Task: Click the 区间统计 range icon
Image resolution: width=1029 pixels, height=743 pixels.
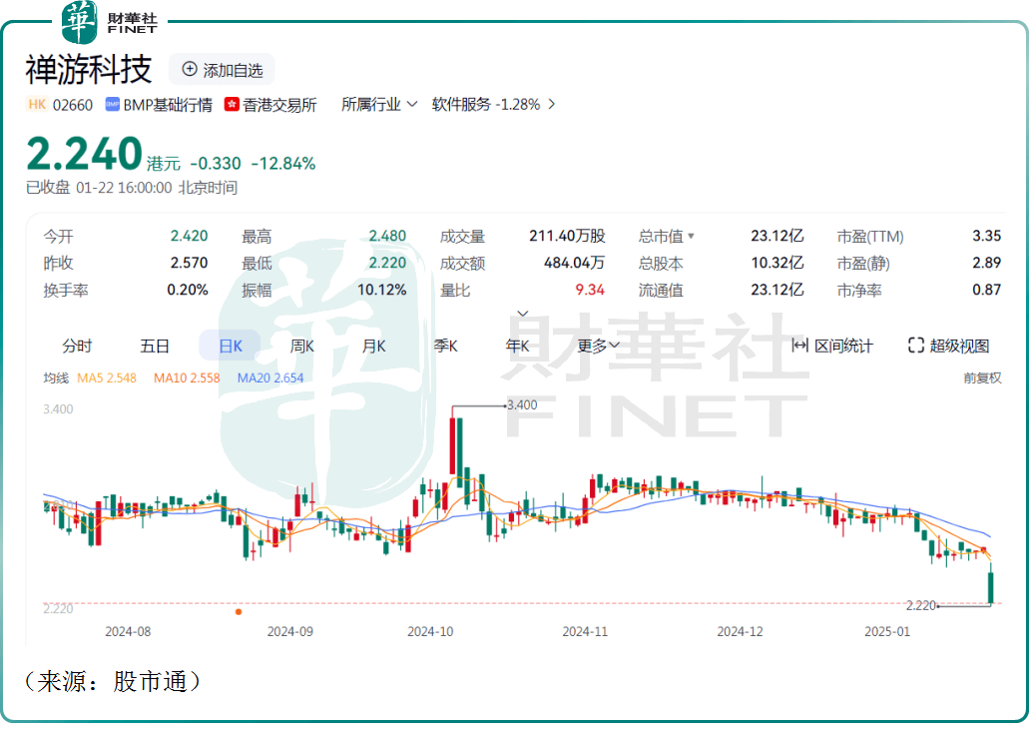Action: coord(799,346)
